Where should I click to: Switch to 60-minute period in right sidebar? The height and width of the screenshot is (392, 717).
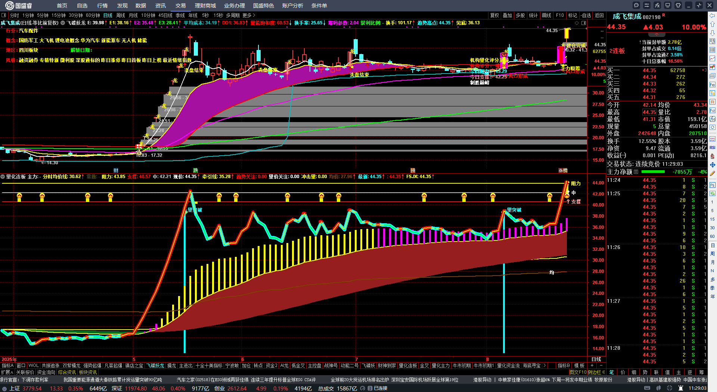click(713, 236)
